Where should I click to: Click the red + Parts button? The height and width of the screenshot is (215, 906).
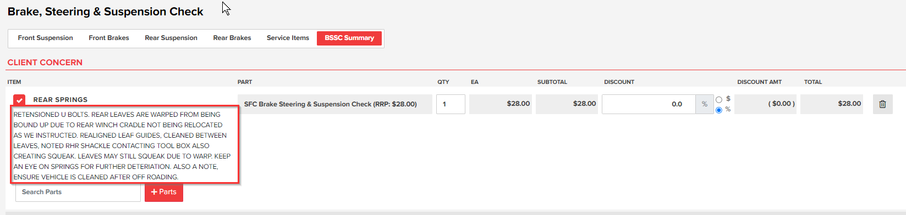pyautogui.click(x=164, y=192)
